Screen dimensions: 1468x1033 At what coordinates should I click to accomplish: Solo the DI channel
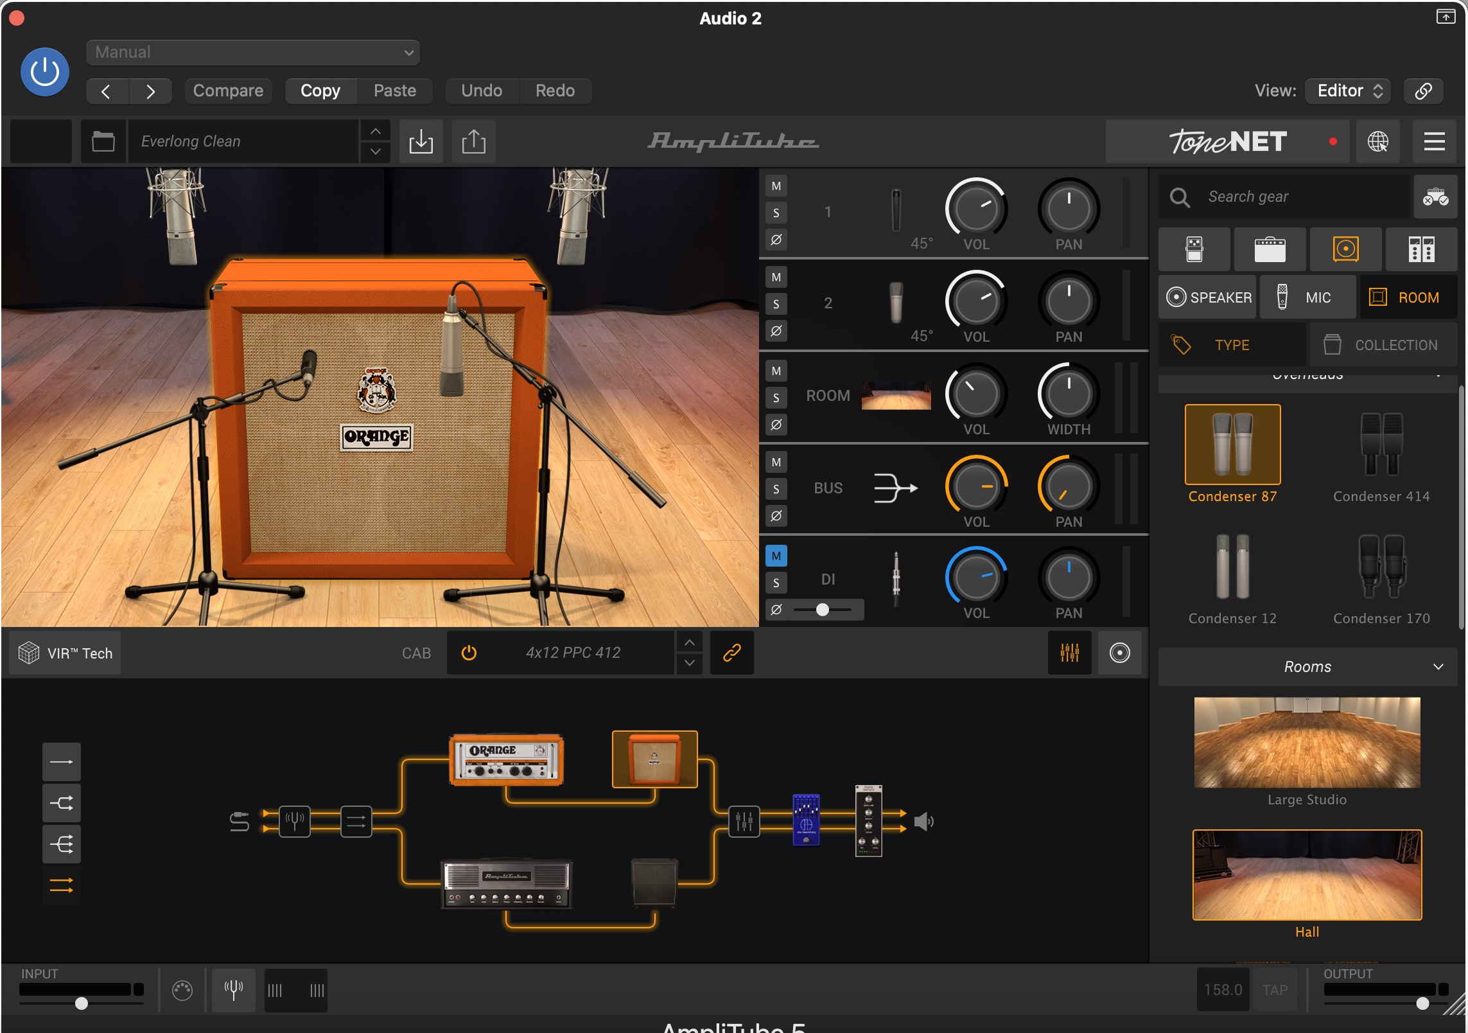click(776, 583)
